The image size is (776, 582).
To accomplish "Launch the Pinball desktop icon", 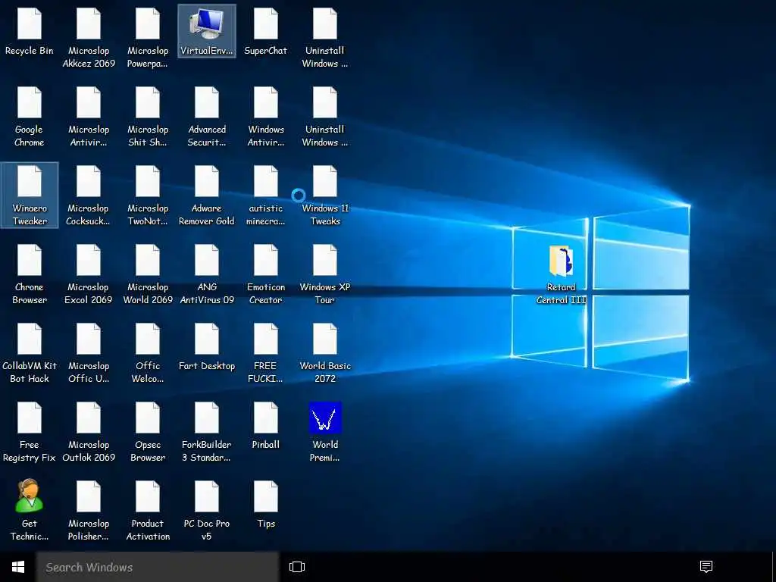I will pos(266,425).
